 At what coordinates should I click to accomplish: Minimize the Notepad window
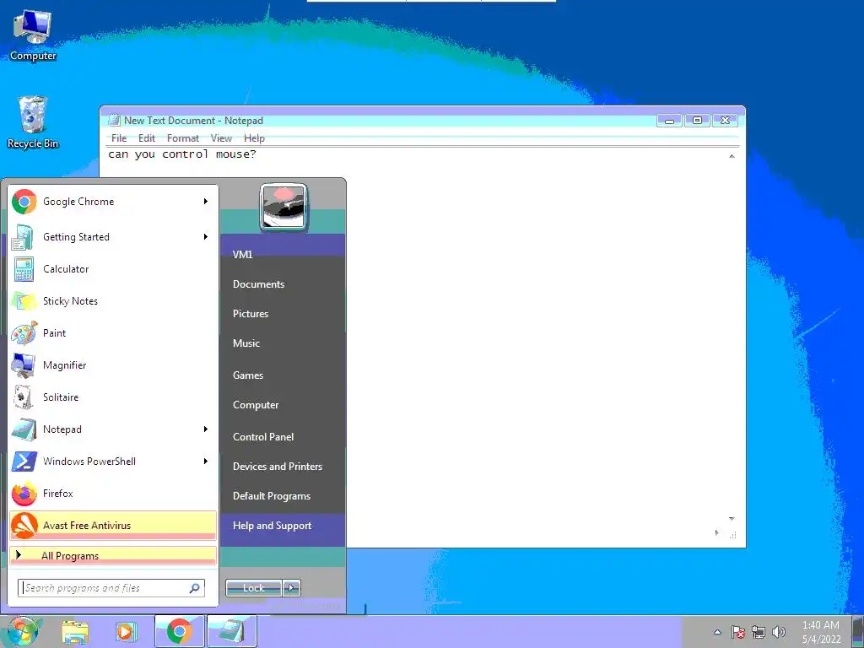pyautogui.click(x=669, y=121)
